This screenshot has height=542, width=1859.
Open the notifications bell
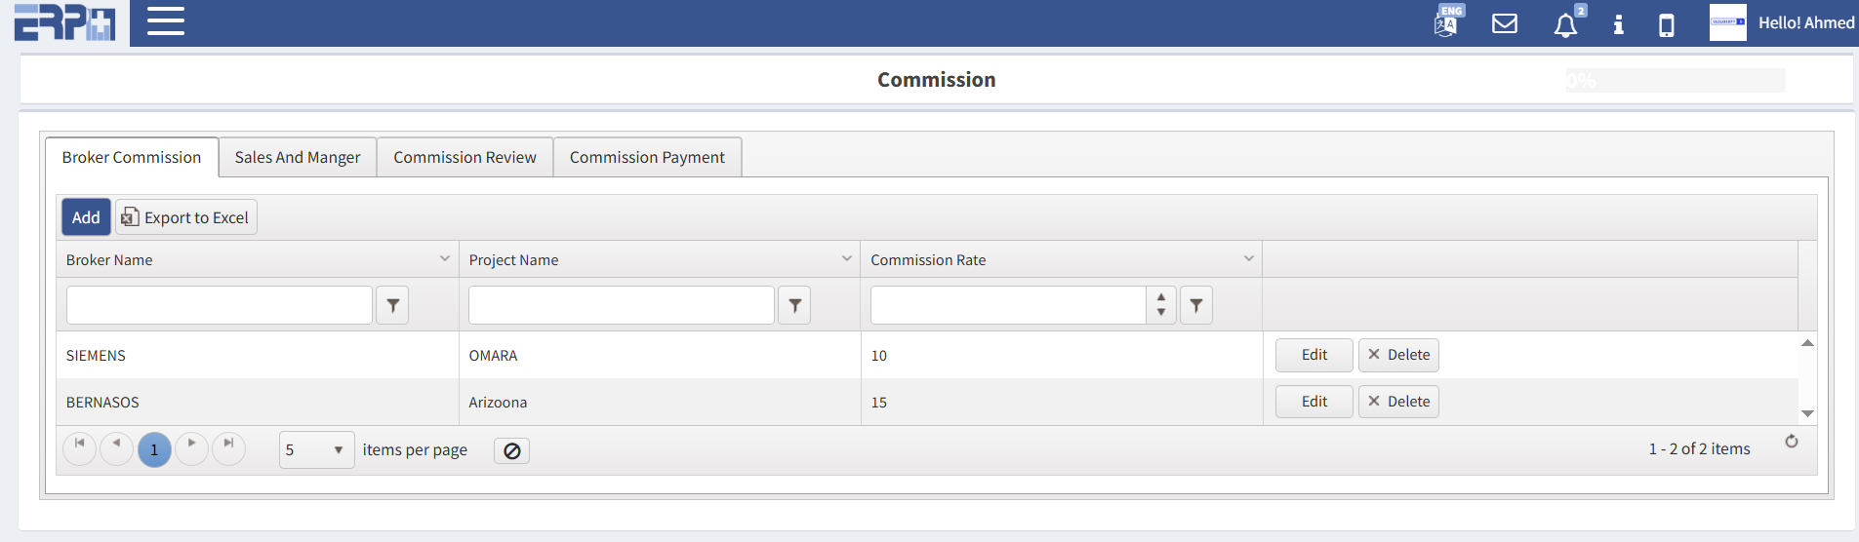(1565, 24)
